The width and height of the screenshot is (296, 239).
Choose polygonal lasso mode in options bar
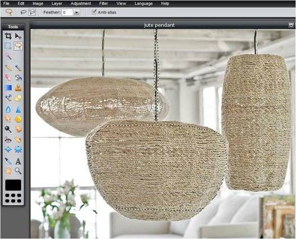(32, 12)
